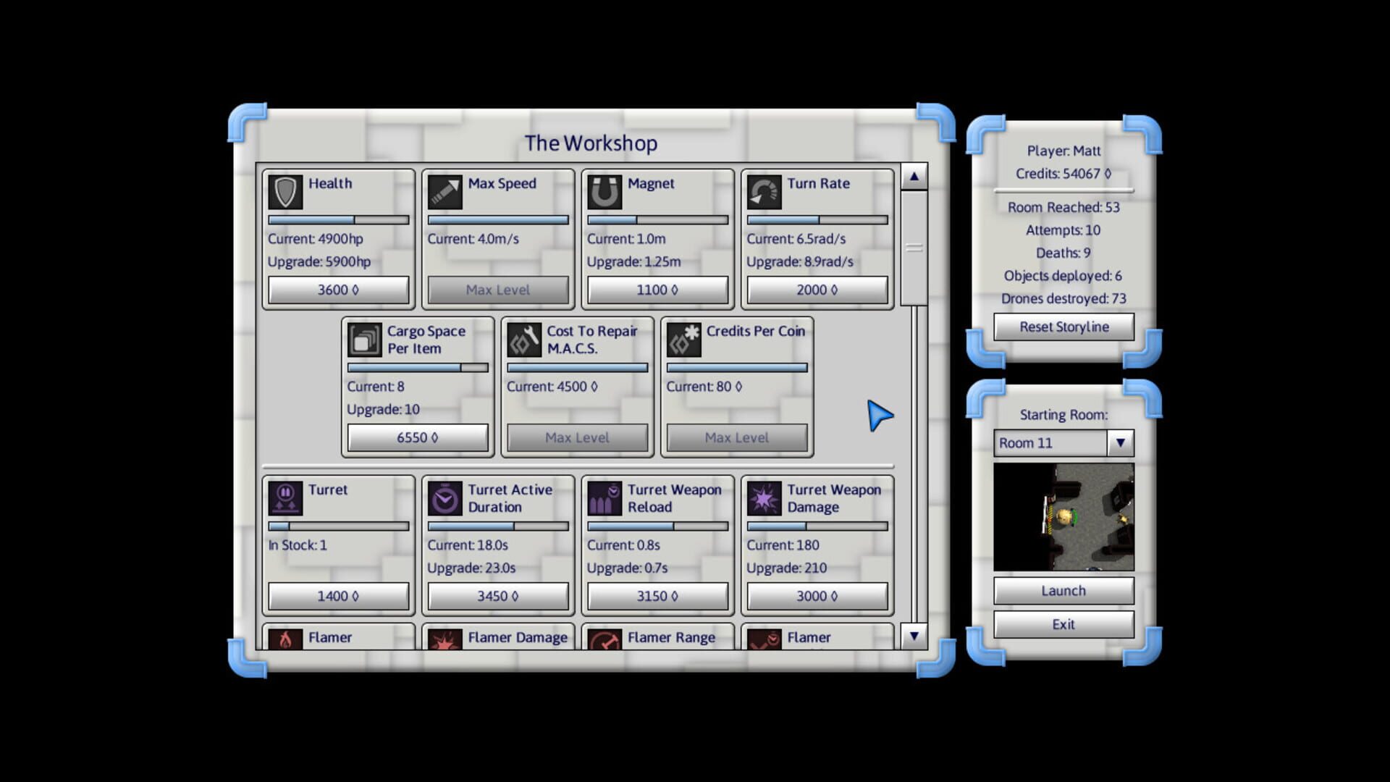Click the workshop scroll down arrow

coord(914,636)
